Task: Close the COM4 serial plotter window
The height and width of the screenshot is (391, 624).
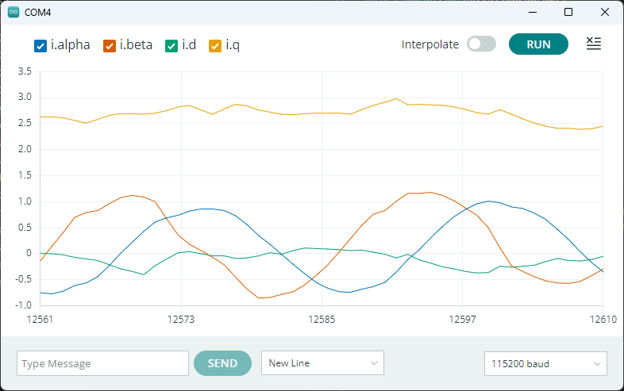Action: 605,12
